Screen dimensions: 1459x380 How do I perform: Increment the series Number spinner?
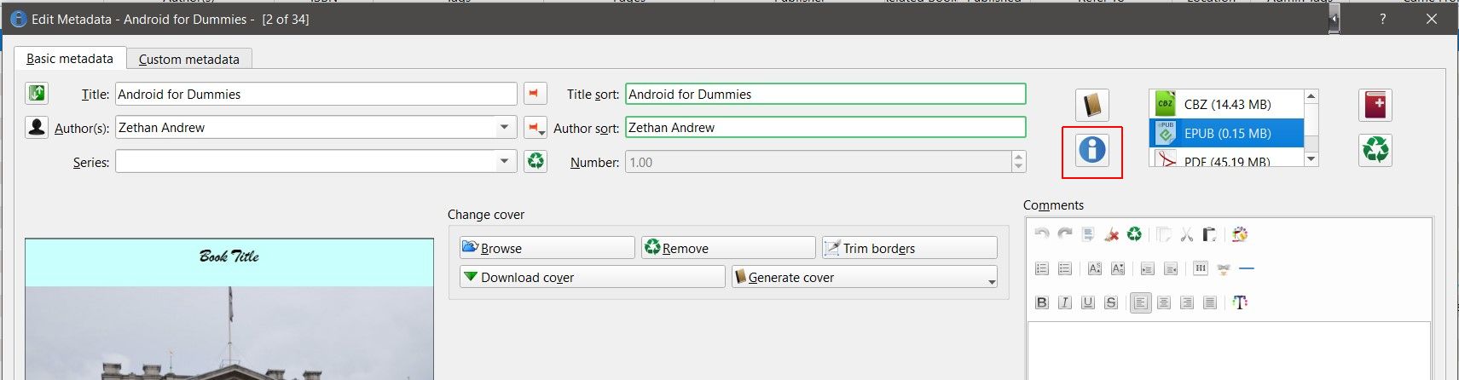[x=1018, y=157]
